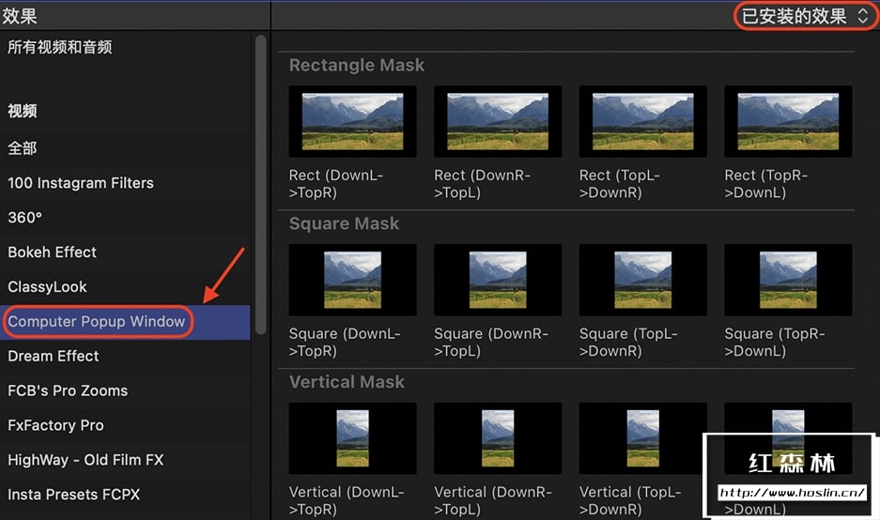The width and height of the screenshot is (880, 520).
Task: Select the Rect (DownL->TopR) effect thumbnail
Action: tap(353, 122)
